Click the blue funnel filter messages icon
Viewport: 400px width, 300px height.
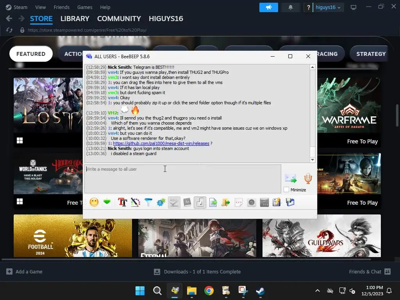tap(148, 202)
